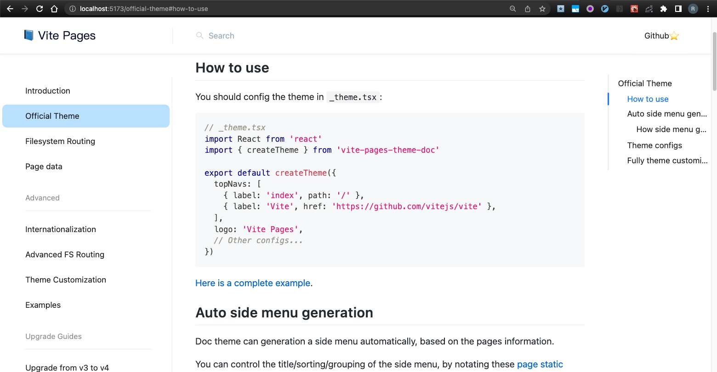Viewport: 717px width, 372px height.
Task: Open the Github link in header
Action: [x=657, y=36]
